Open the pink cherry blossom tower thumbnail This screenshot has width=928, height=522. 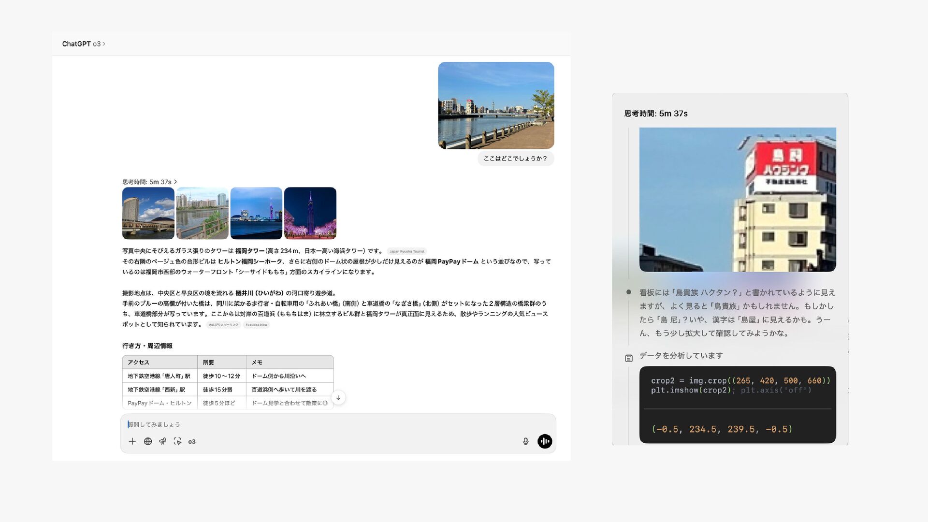pos(310,213)
